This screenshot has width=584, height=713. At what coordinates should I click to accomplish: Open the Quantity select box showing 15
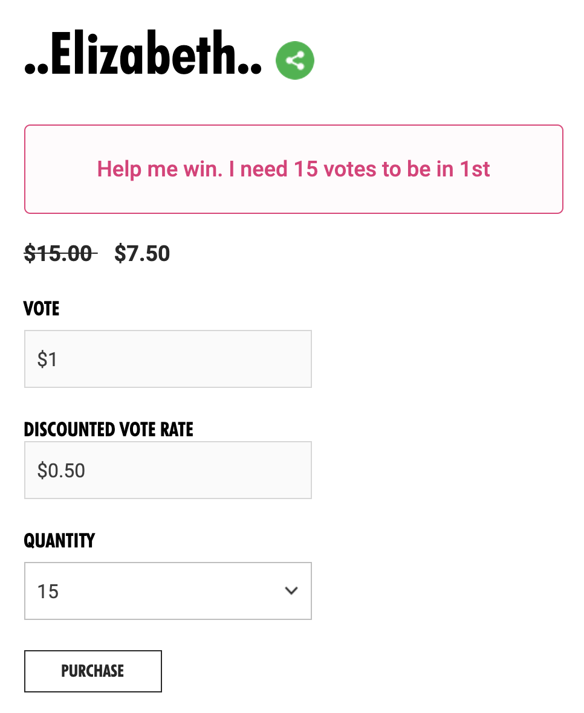click(167, 591)
